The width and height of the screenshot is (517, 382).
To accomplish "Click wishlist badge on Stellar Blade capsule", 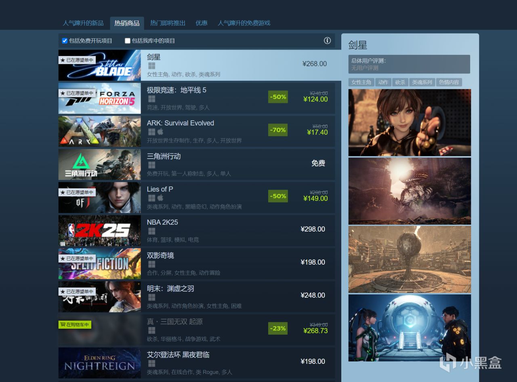I will [77, 60].
